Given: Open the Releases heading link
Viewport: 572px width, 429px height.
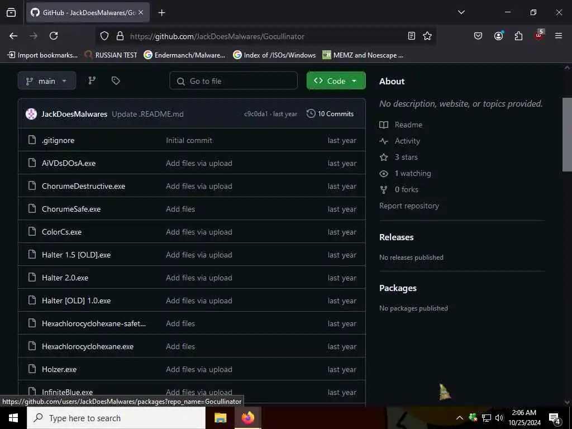Looking at the screenshot, I should 397,237.
